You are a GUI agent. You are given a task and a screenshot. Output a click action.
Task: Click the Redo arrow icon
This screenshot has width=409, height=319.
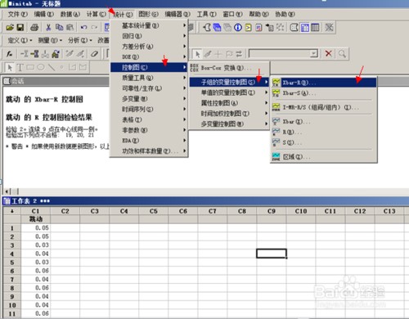click(x=94, y=27)
